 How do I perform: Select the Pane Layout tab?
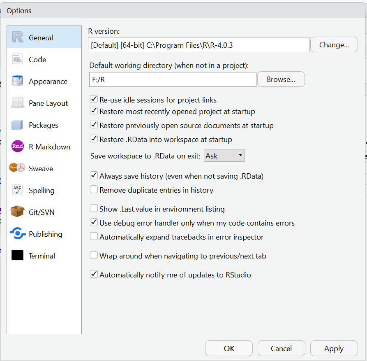pos(44,102)
